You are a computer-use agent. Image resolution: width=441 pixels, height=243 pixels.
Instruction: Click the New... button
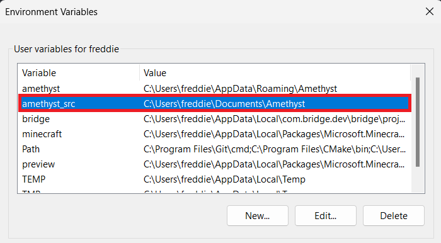(x=257, y=216)
